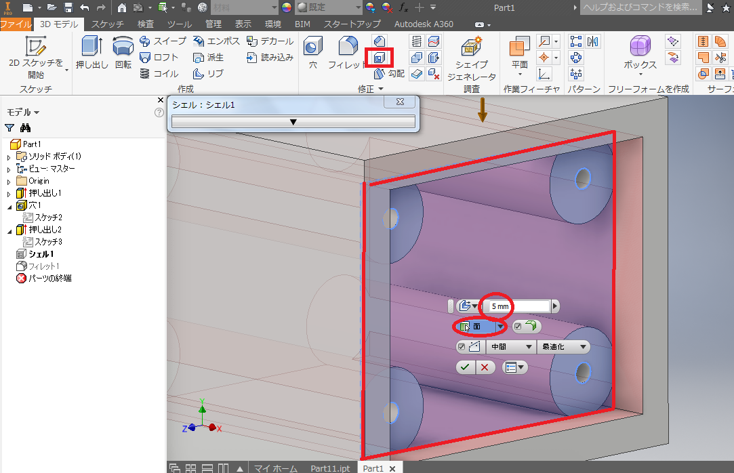The width and height of the screenshot is (734, 473).
Task: Switch to the Part11.ipt document tab
Action: coord(330,468)
